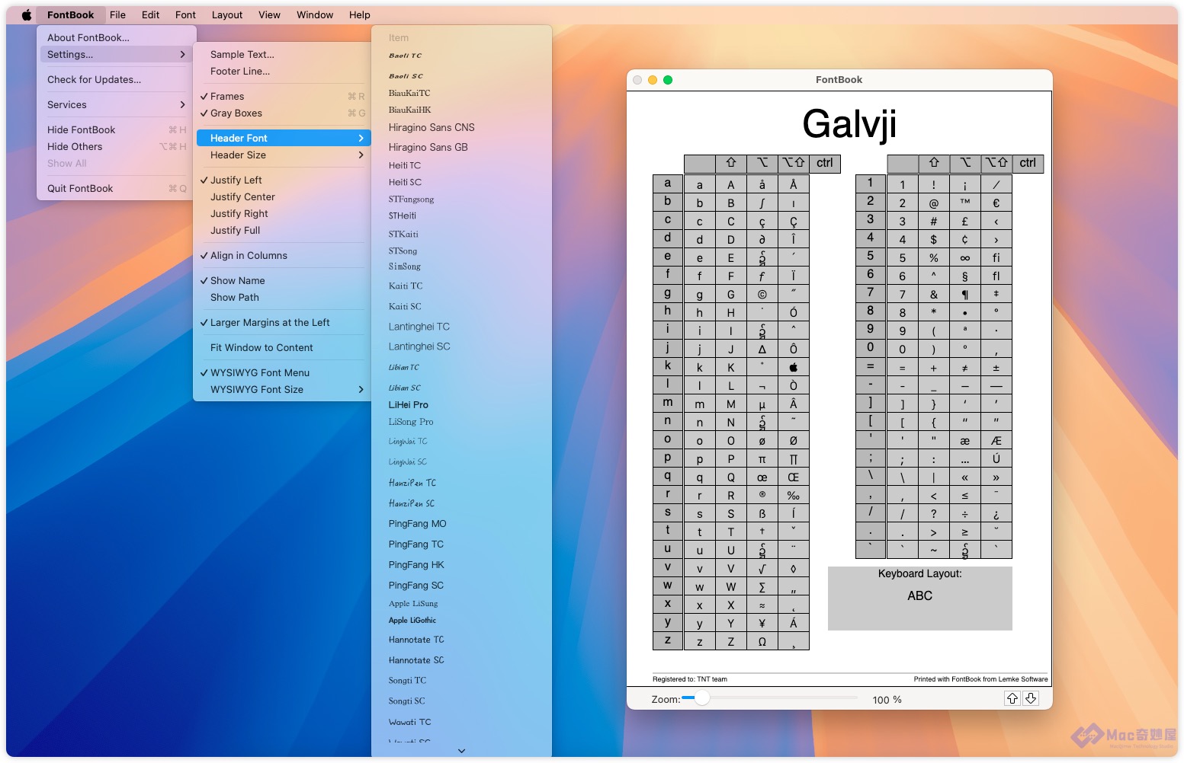Open the Edit menu

[x=151, y=14]
